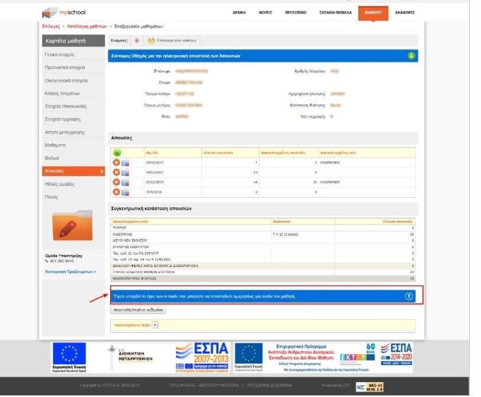This screenshot has height=397, width=481.
Task: Expand the quick guide blue banner arrow
Action: point(411,56)
